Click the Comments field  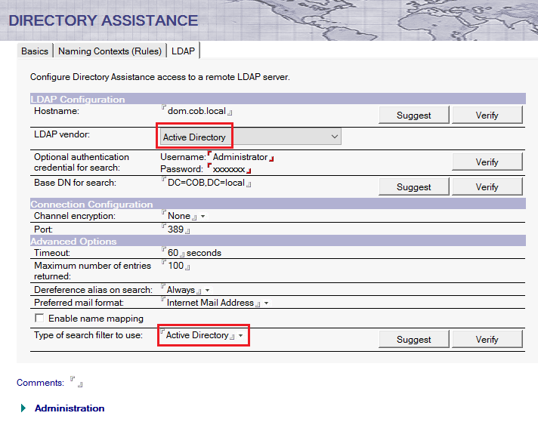click(76, 382)
